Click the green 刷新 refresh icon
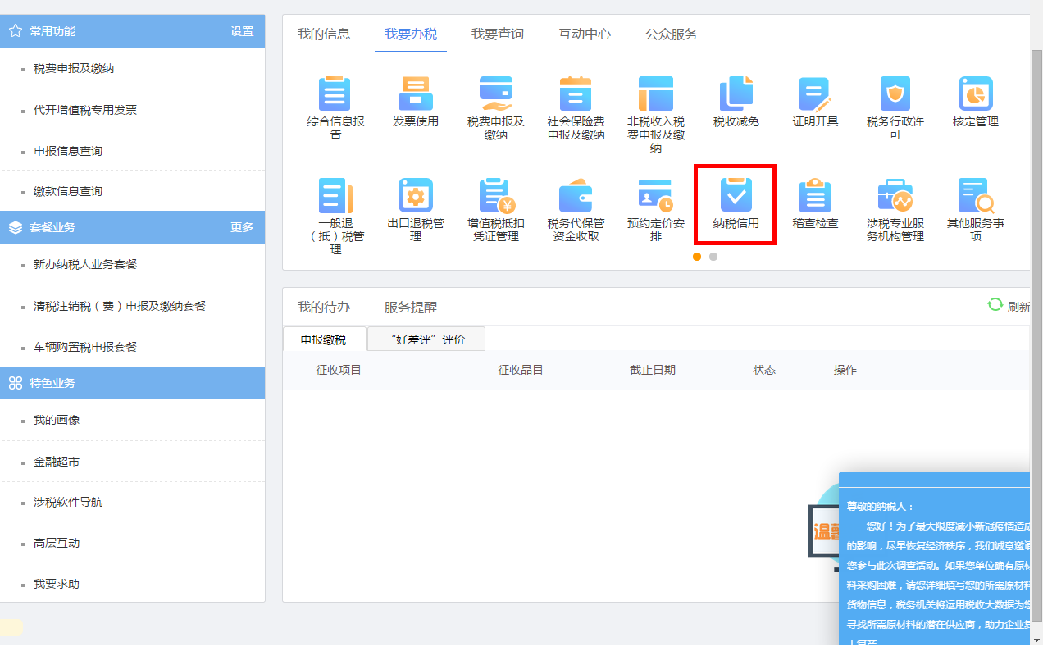1043x647 pixels. click(995, 304)
